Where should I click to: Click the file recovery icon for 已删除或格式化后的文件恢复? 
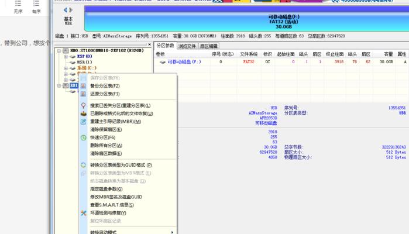(x=83, y=113)
